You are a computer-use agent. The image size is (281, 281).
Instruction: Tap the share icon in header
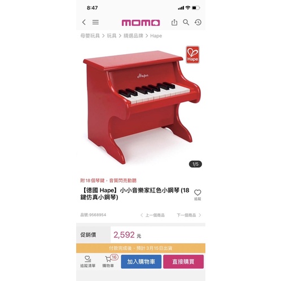(174, 22)
